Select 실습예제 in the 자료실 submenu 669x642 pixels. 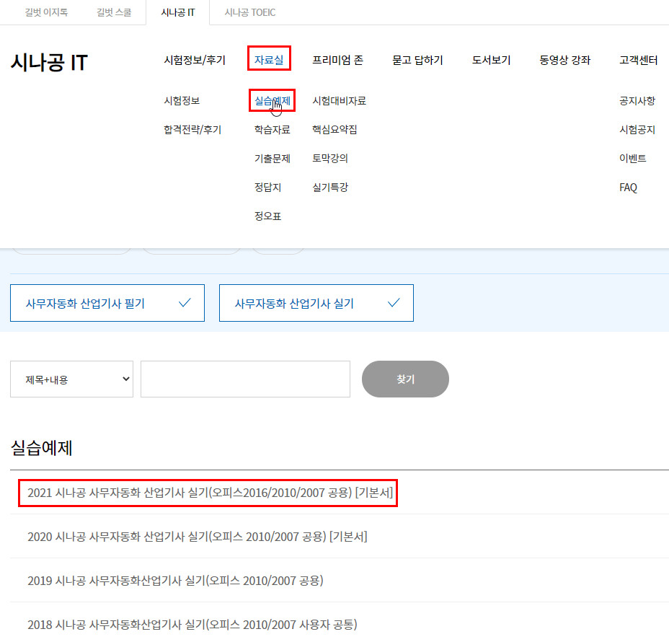click(x=273, y=101)
